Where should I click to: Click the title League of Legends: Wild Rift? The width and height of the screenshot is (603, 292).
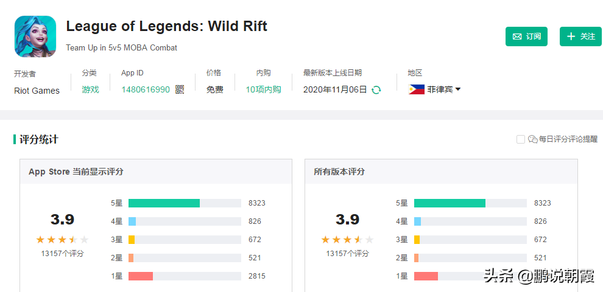click(166, 26)
